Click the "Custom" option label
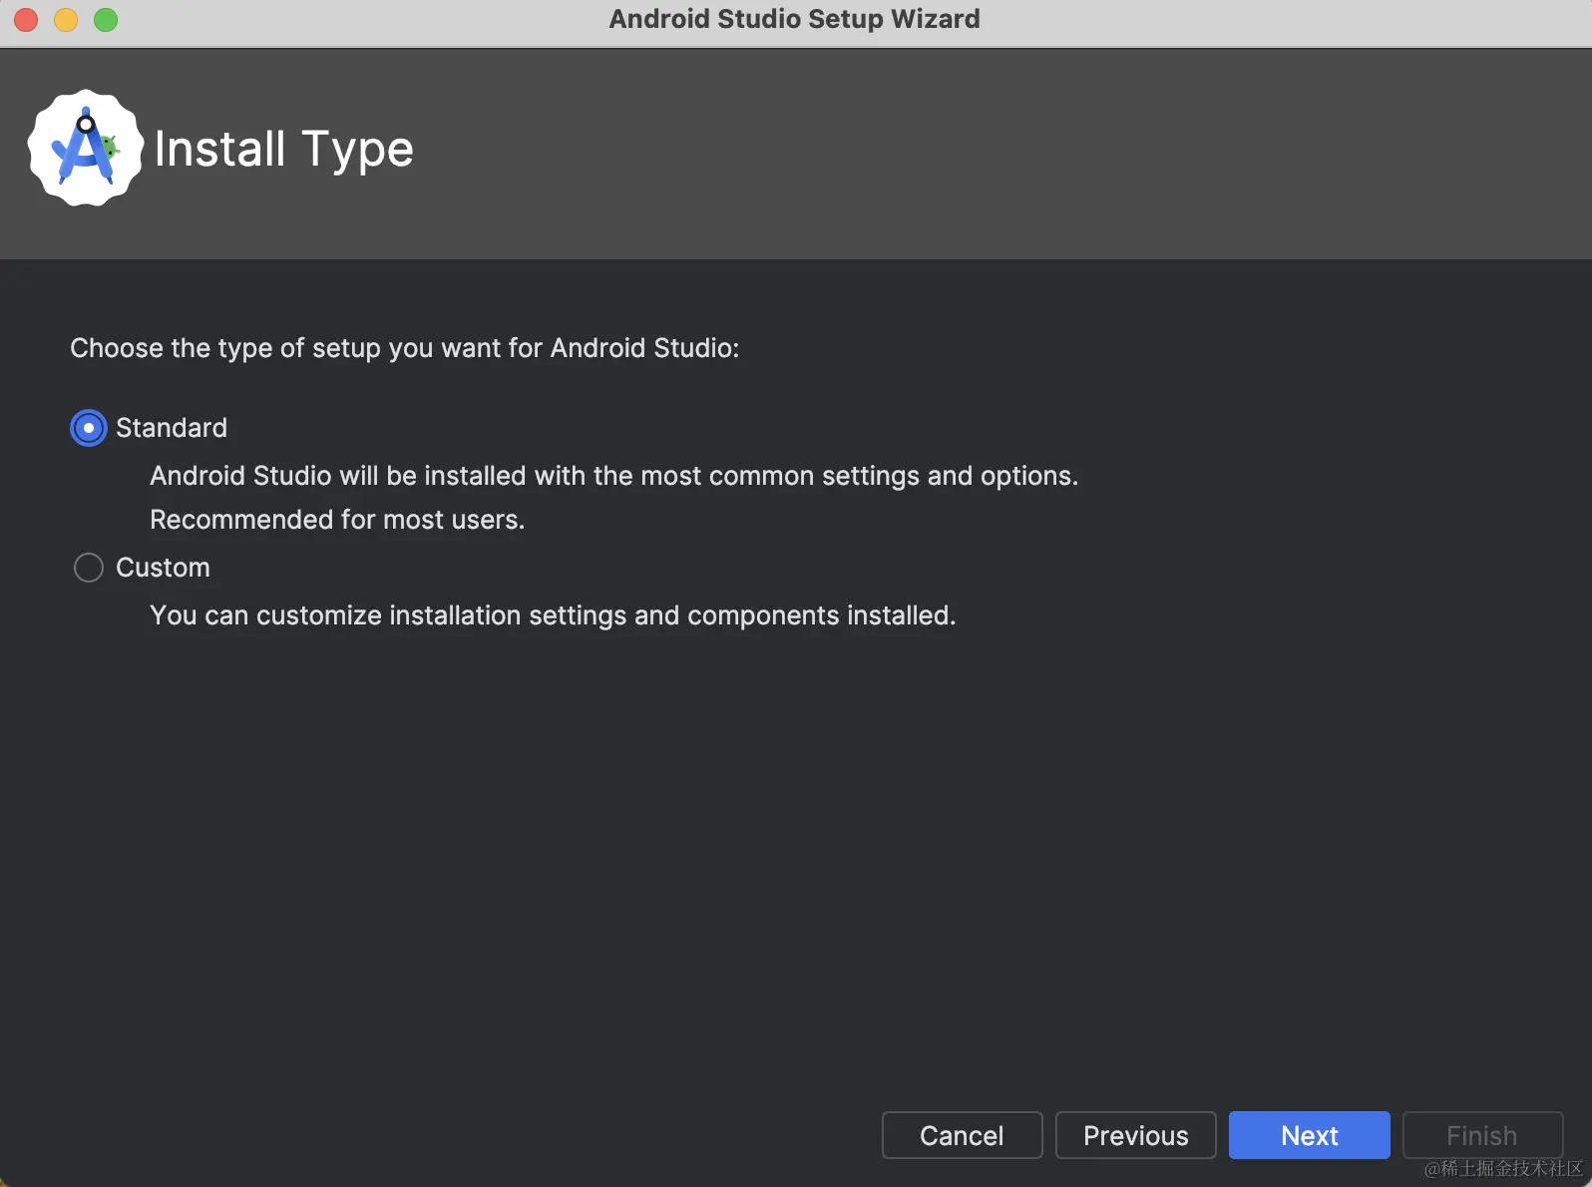 (163, 568)
